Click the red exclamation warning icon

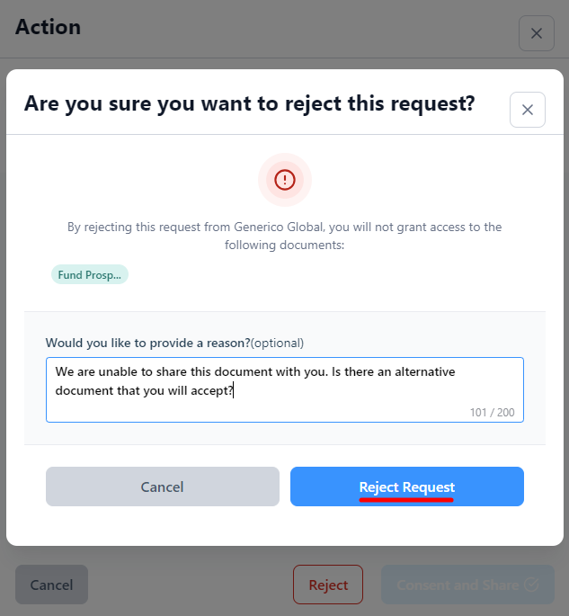coord(285,180)
